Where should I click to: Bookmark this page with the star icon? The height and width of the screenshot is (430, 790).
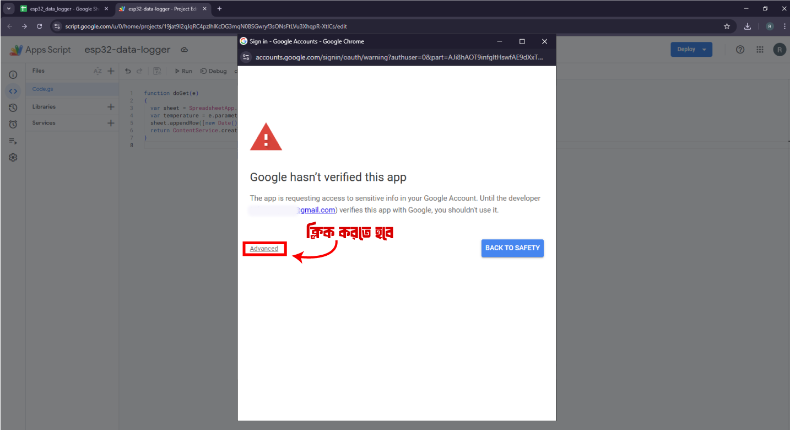727,26
